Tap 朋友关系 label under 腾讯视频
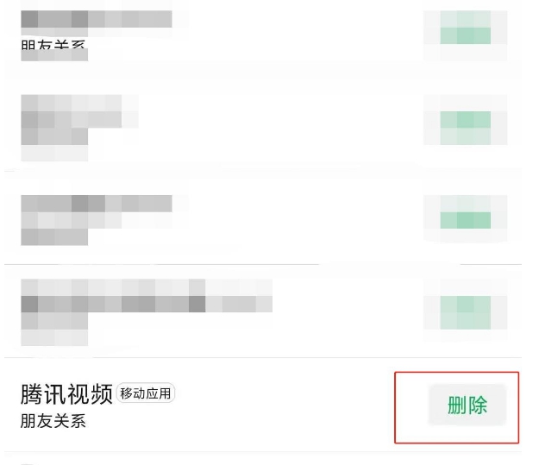539x465 pixels. [x=53, y=421]
